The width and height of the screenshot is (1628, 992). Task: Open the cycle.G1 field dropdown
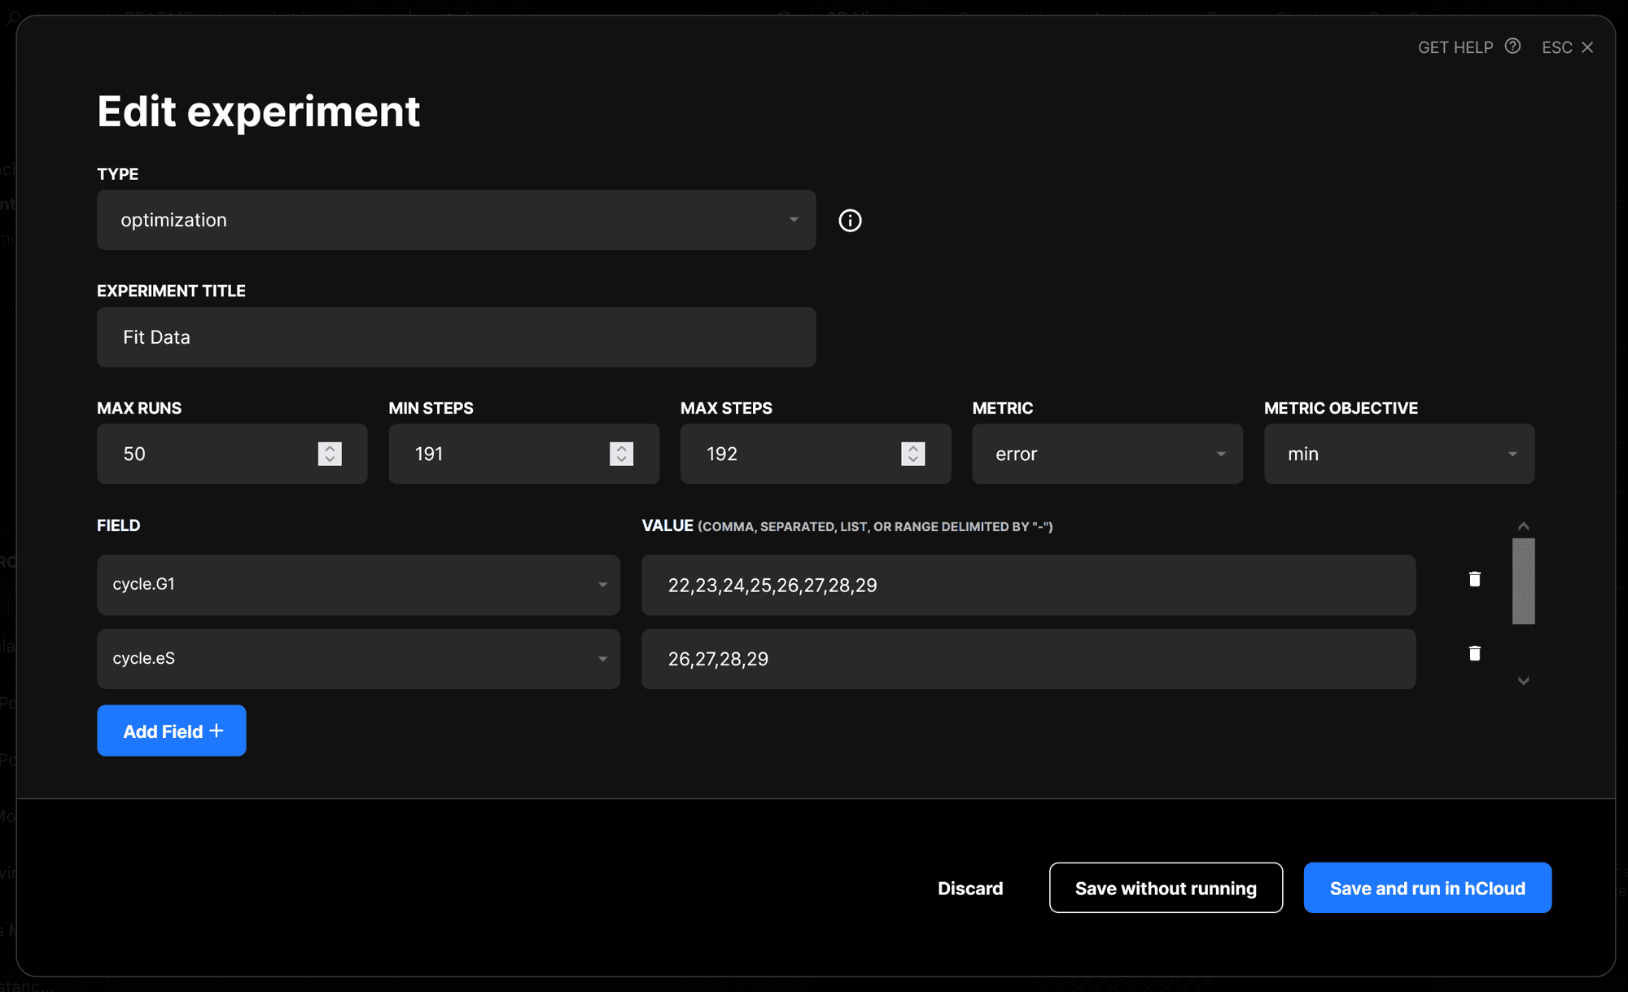358,585
